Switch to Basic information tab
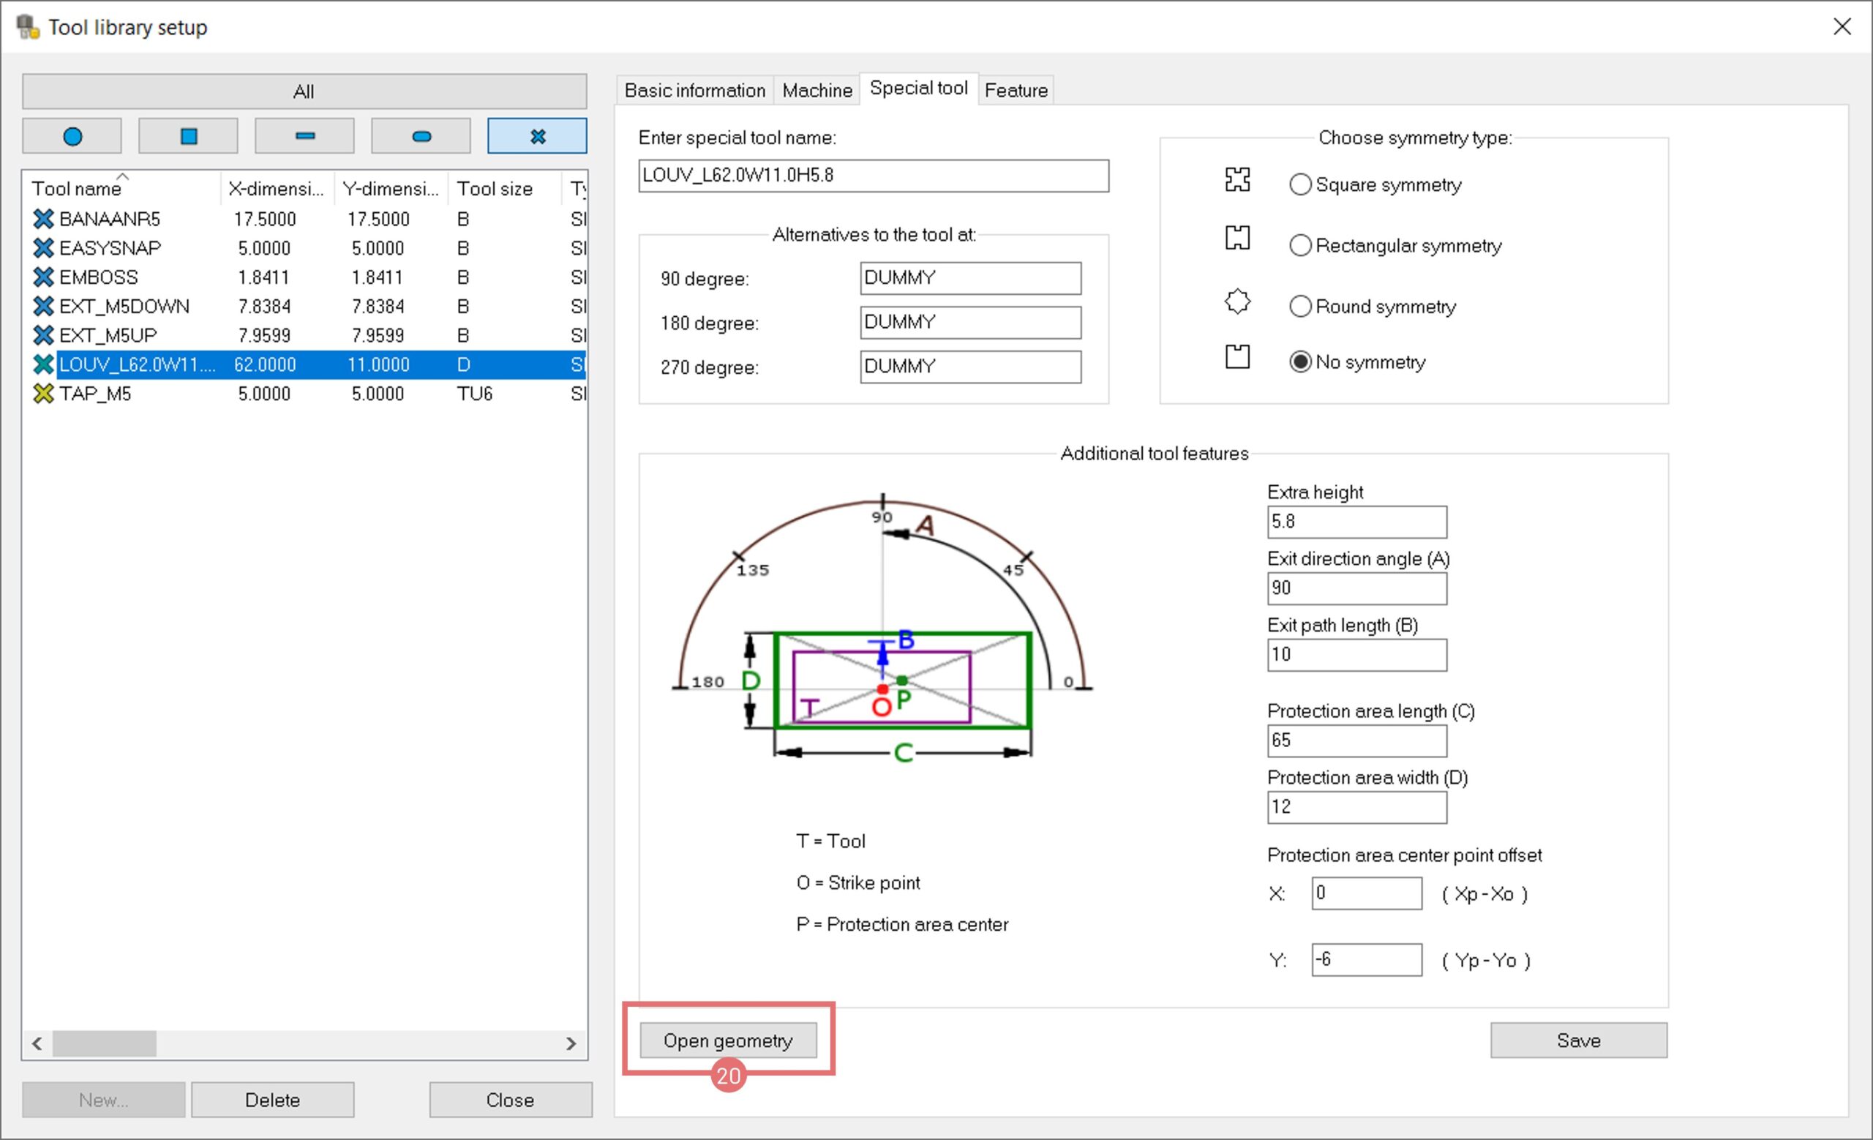This screenshot has height=1140, width=1873. click(x=694, y=91)
